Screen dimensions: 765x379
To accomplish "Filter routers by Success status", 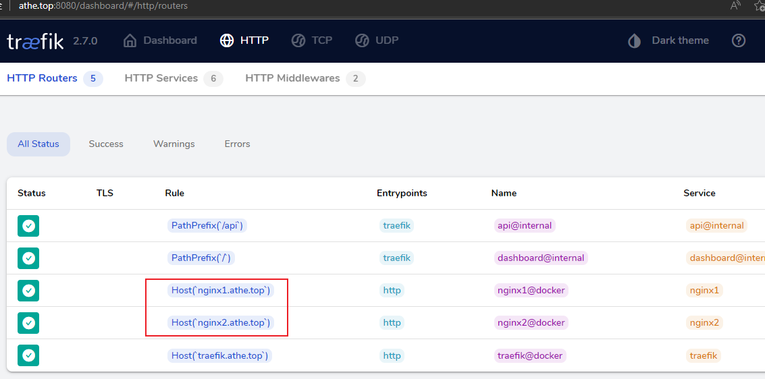I will [x=106, y=144].
